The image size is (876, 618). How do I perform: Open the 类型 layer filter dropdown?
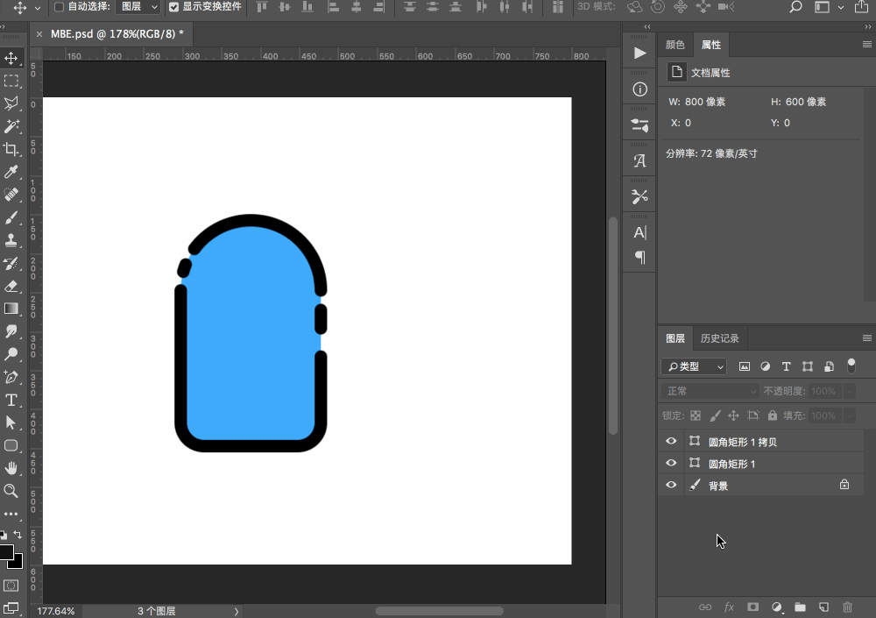tap(694, 366)
